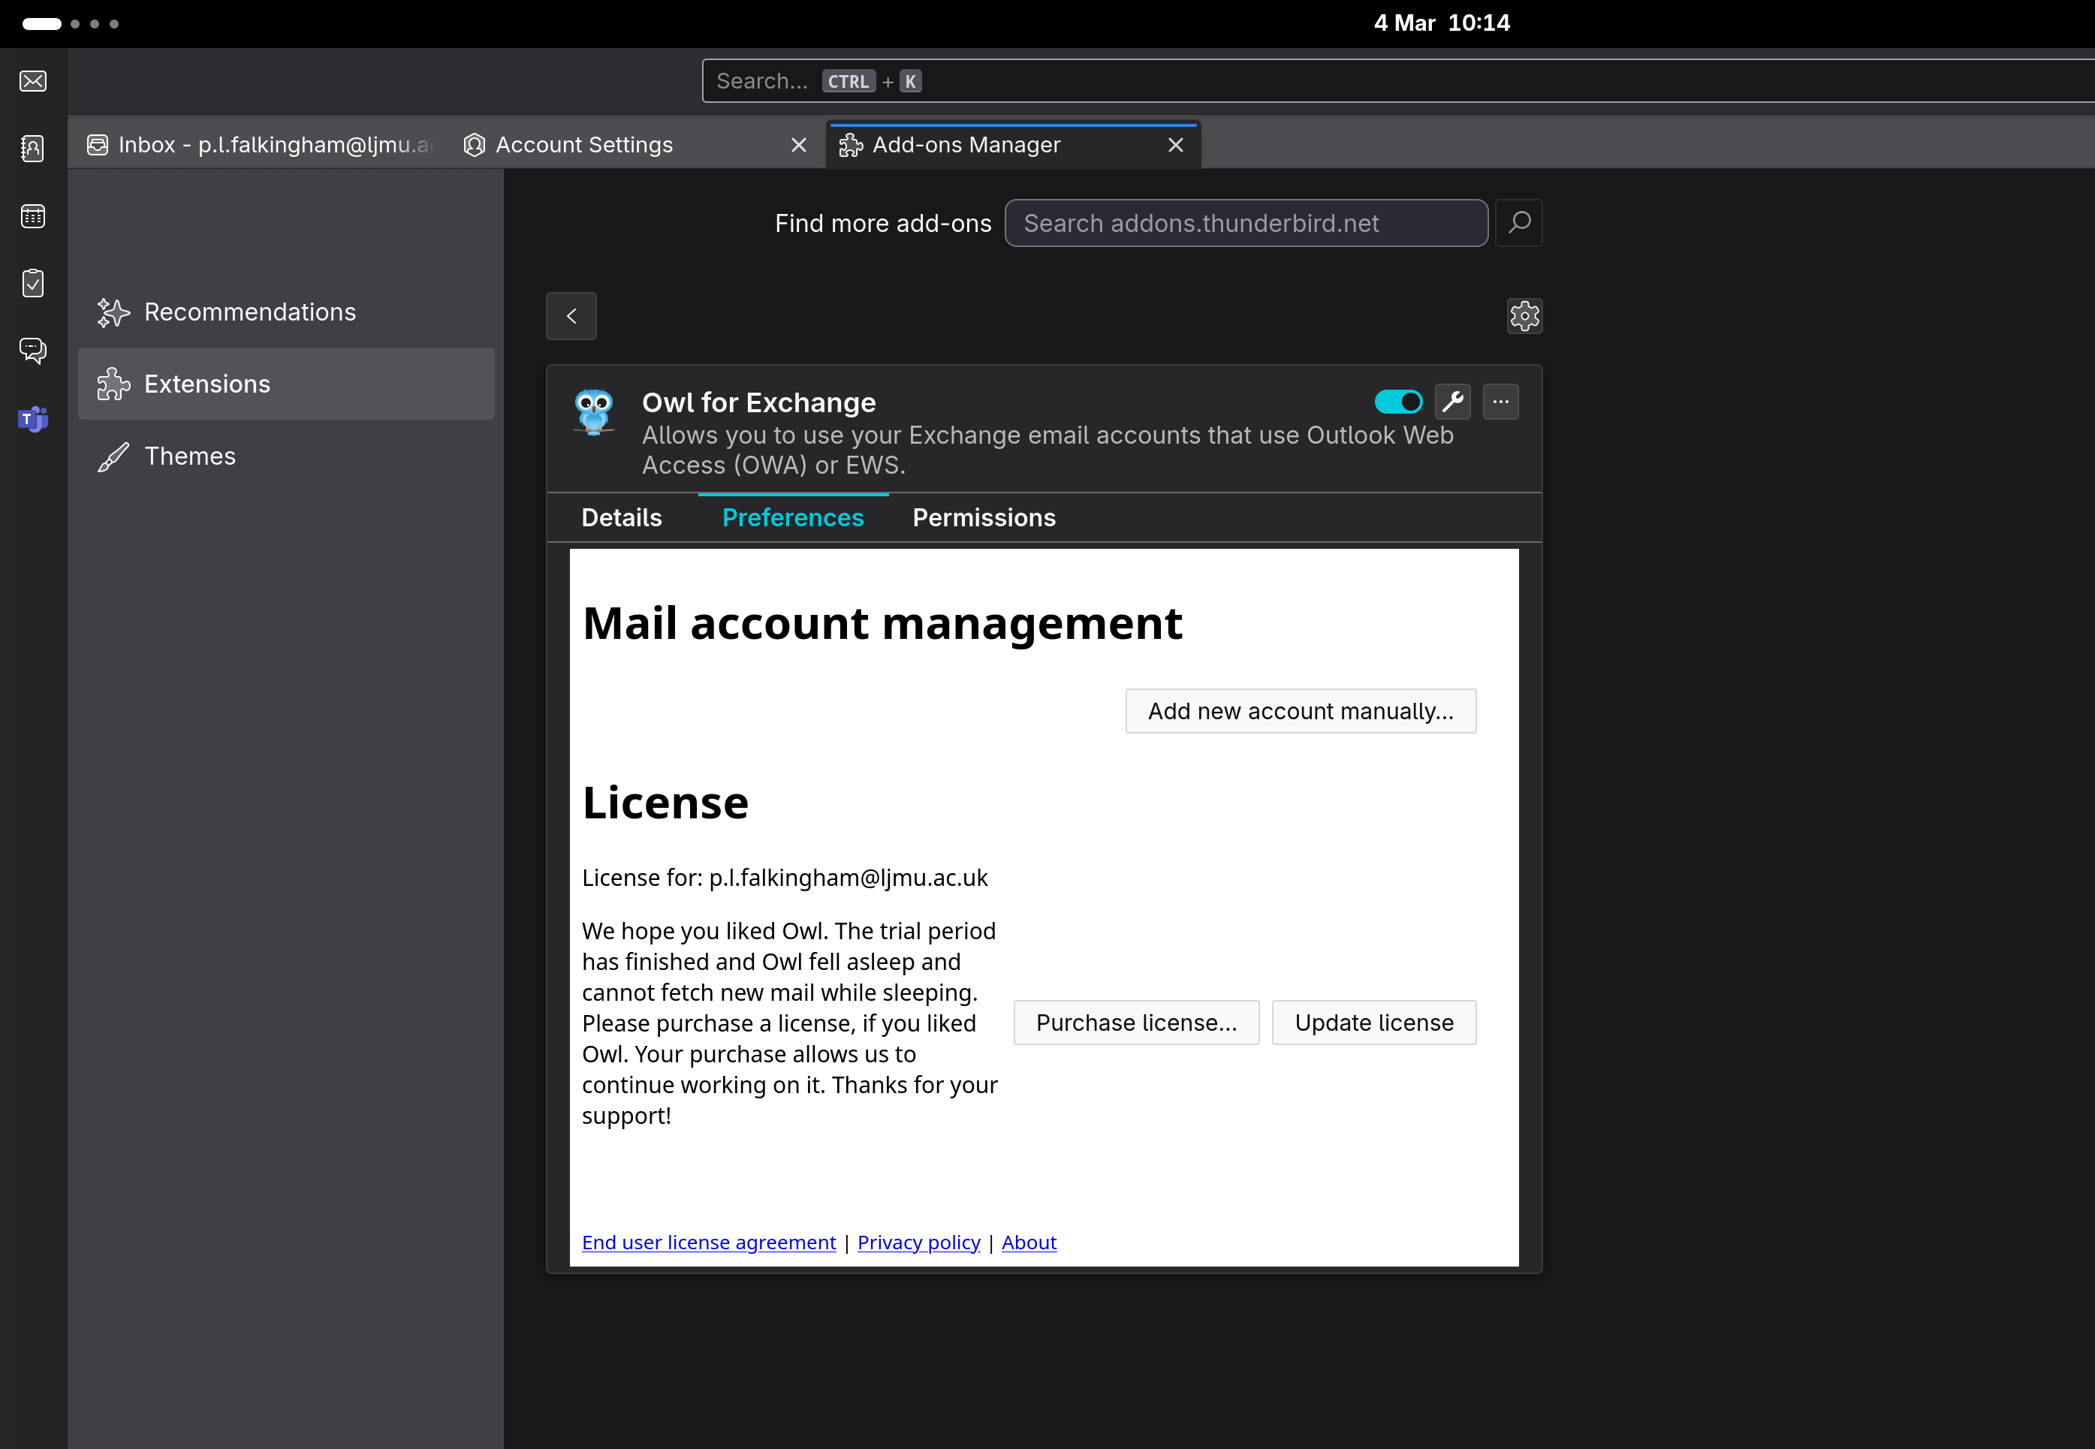Open the Tasks space icon
The height and width of the screenshot is (1449, 2095).
33,283
